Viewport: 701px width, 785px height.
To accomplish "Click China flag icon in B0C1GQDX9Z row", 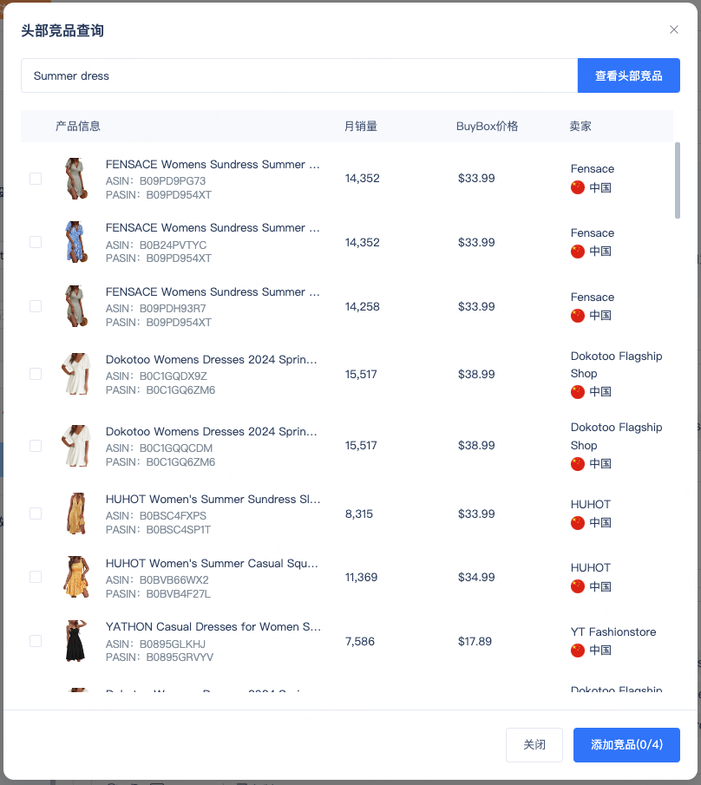I will pyautogui.click(x=578, y=392).
